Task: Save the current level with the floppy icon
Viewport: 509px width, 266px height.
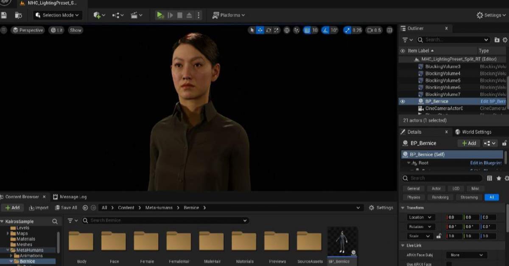Action: (4, 15)
